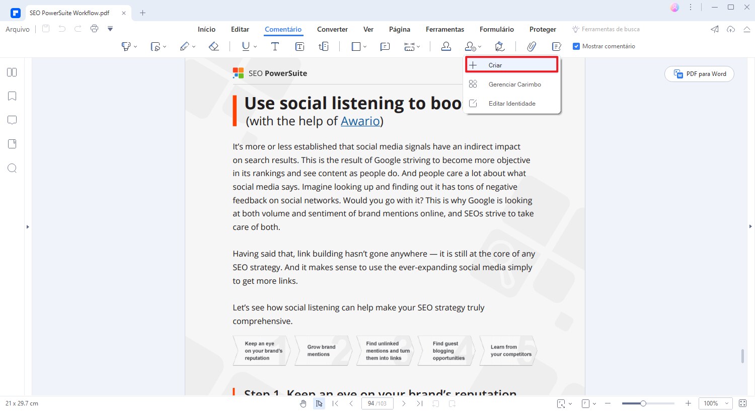Enter full screen mode
755x411 pixels.
point(742,403)
